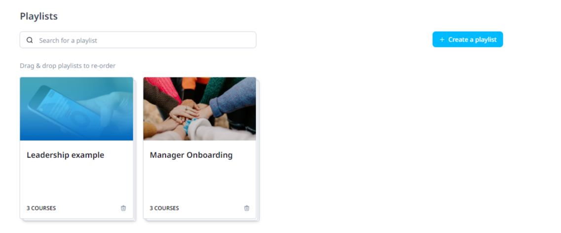
Task: Delete Manager Onboarding playlist via trash icon
Action: [x=247, y=208]
